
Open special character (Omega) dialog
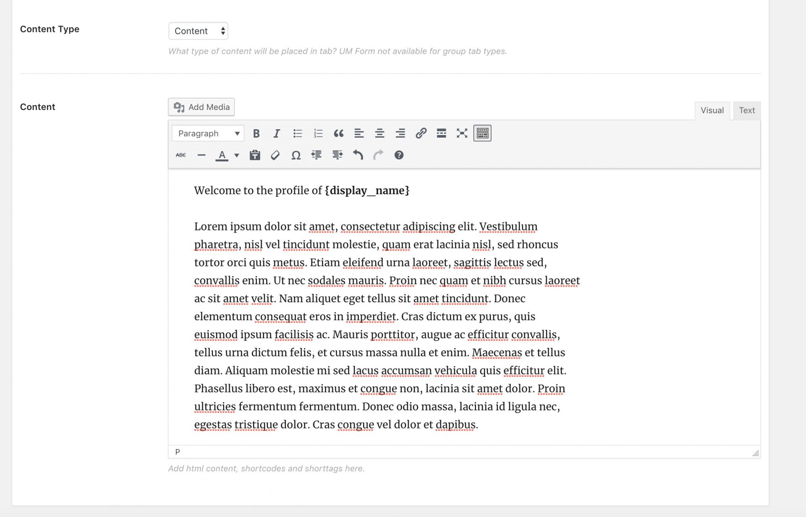pyautogui.click(x=296, y=155)
